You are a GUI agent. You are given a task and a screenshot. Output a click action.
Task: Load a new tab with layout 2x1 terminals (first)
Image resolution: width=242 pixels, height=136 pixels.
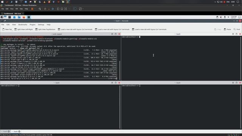point(112,29)
